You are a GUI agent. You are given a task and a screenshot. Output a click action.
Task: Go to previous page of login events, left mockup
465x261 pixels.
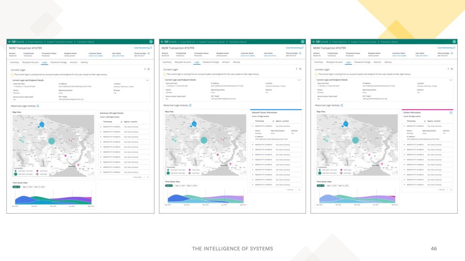tap(144, 177)
